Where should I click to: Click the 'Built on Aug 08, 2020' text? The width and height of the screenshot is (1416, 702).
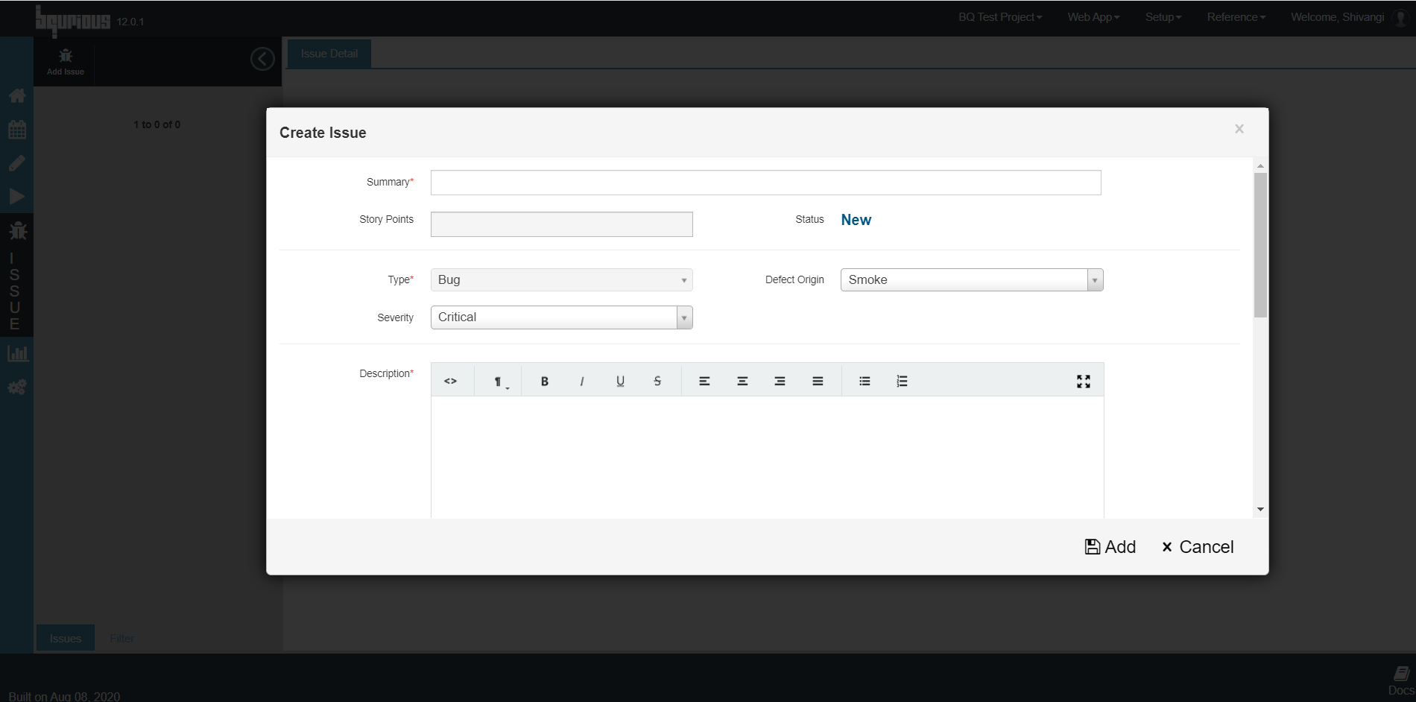(x=64, y=696)
